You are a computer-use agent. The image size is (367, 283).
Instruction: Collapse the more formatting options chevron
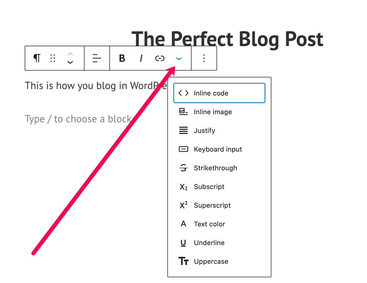pos(179,59)
